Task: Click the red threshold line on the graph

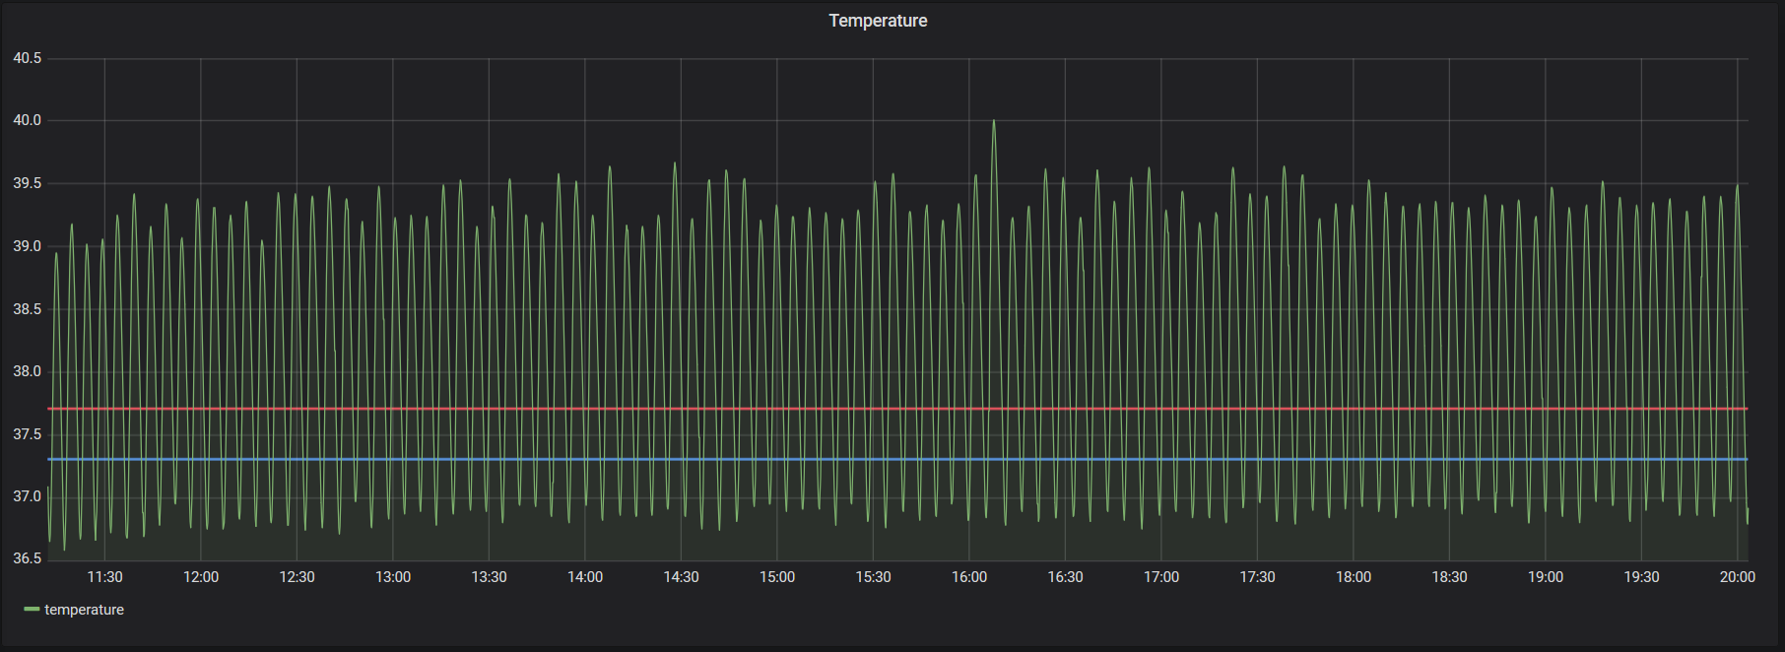Action: pos(897,409)
